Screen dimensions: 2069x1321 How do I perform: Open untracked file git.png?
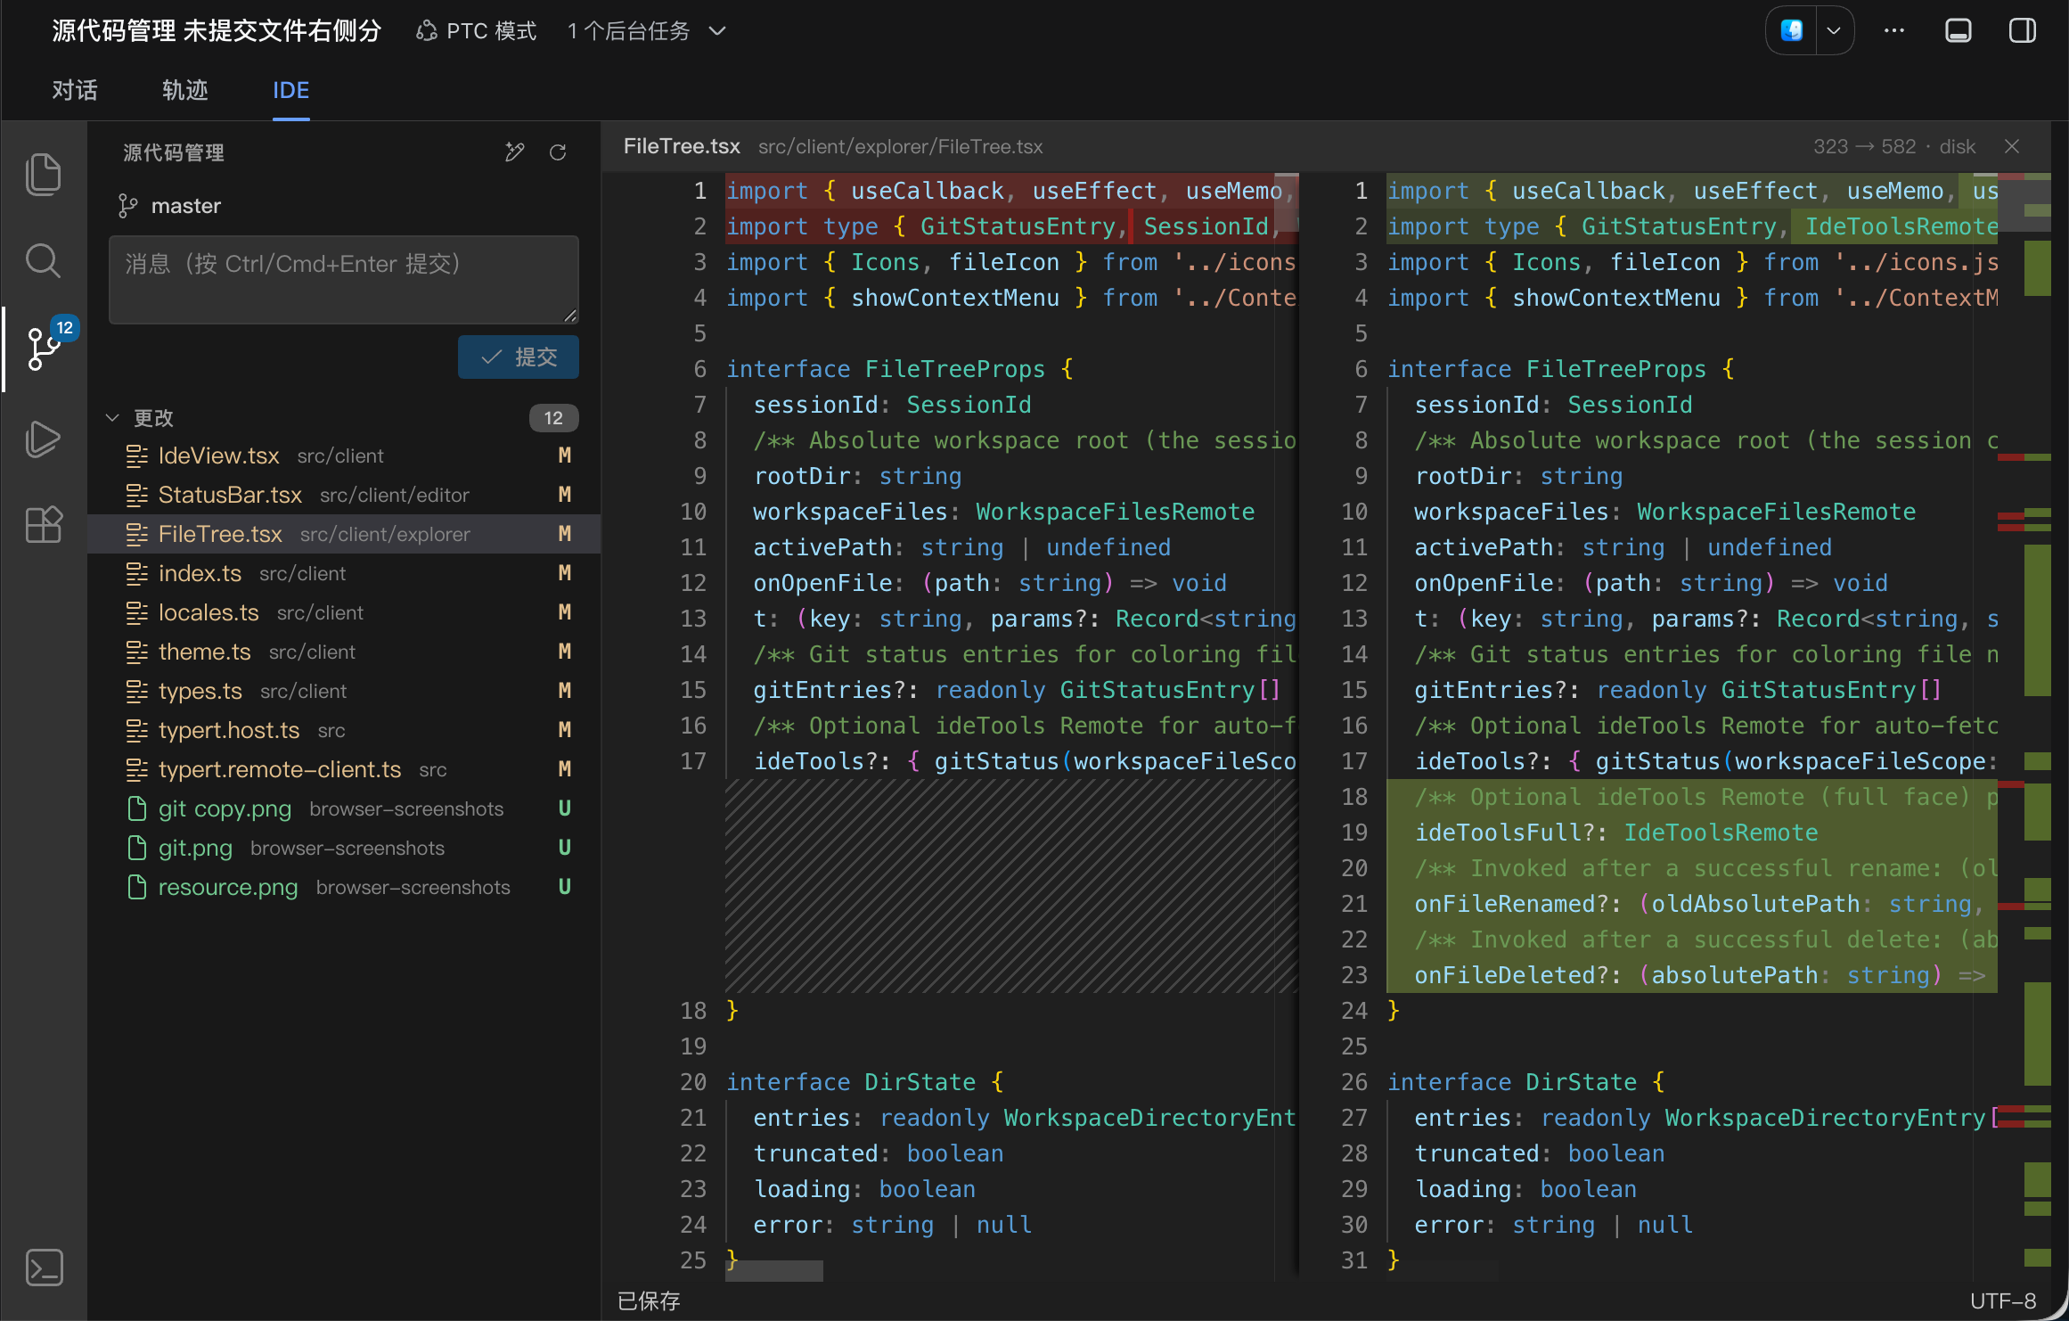[x=344, y=848]
